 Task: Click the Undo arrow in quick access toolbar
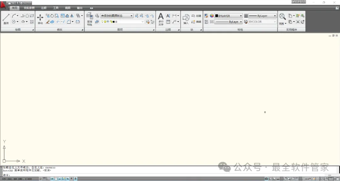click(x=25, y=3)
